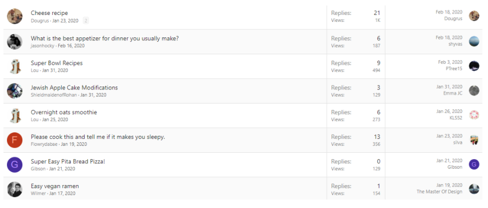The width and height of the screenshot is (488, 208).
Task: Click PTree15's last-poster avatar
Action: point(474,66)
